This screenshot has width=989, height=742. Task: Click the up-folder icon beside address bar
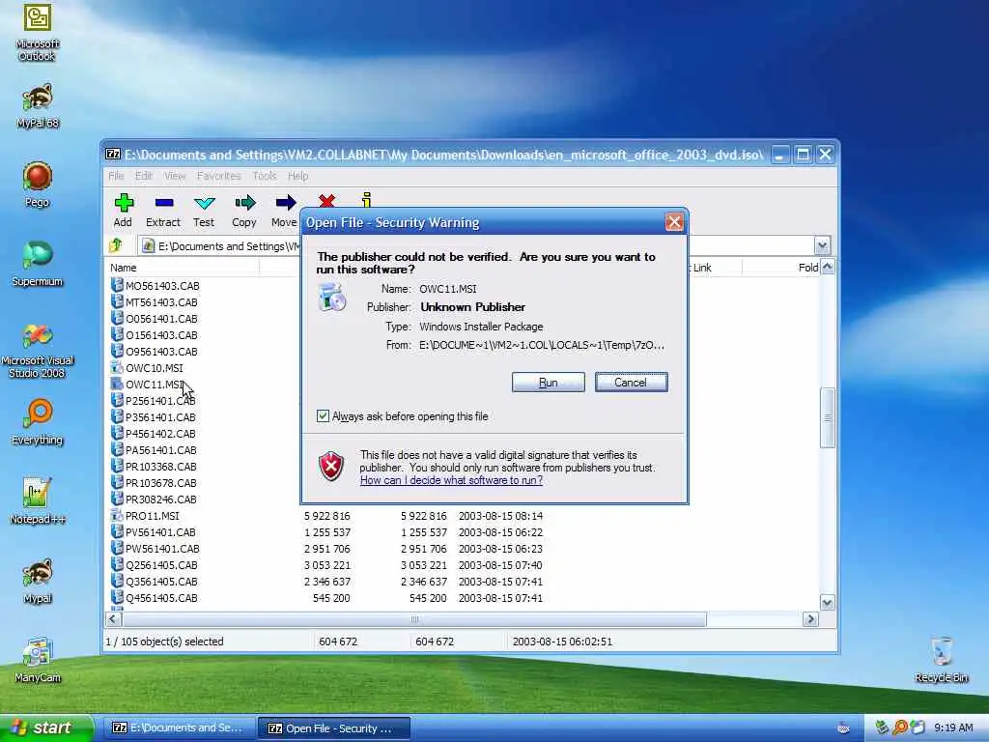point(116,245)
